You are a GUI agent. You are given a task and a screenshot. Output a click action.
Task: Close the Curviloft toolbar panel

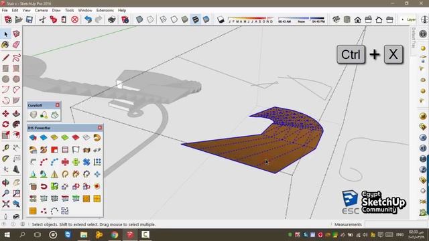click(x=58, y=105)
